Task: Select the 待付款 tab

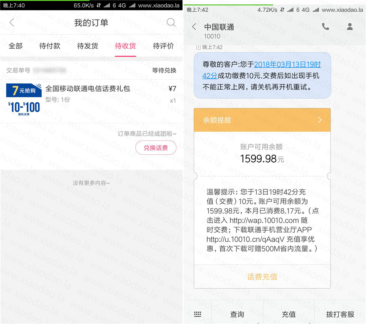Action: pyautogui.click(x=50, y=46)
